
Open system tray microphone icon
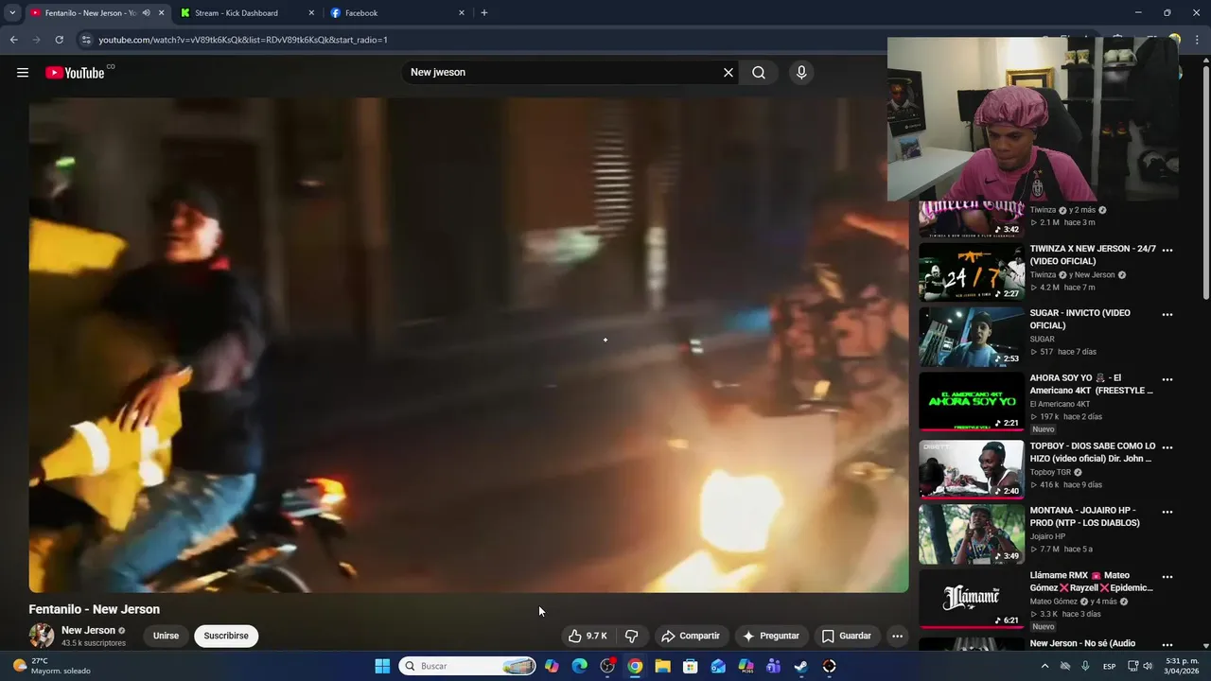[x=1085, y=666]
